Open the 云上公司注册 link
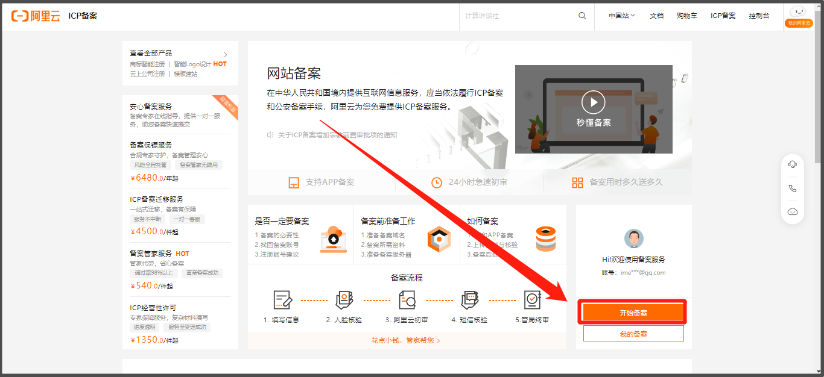This screenshot has width=824, height=377. coord(147,74)
